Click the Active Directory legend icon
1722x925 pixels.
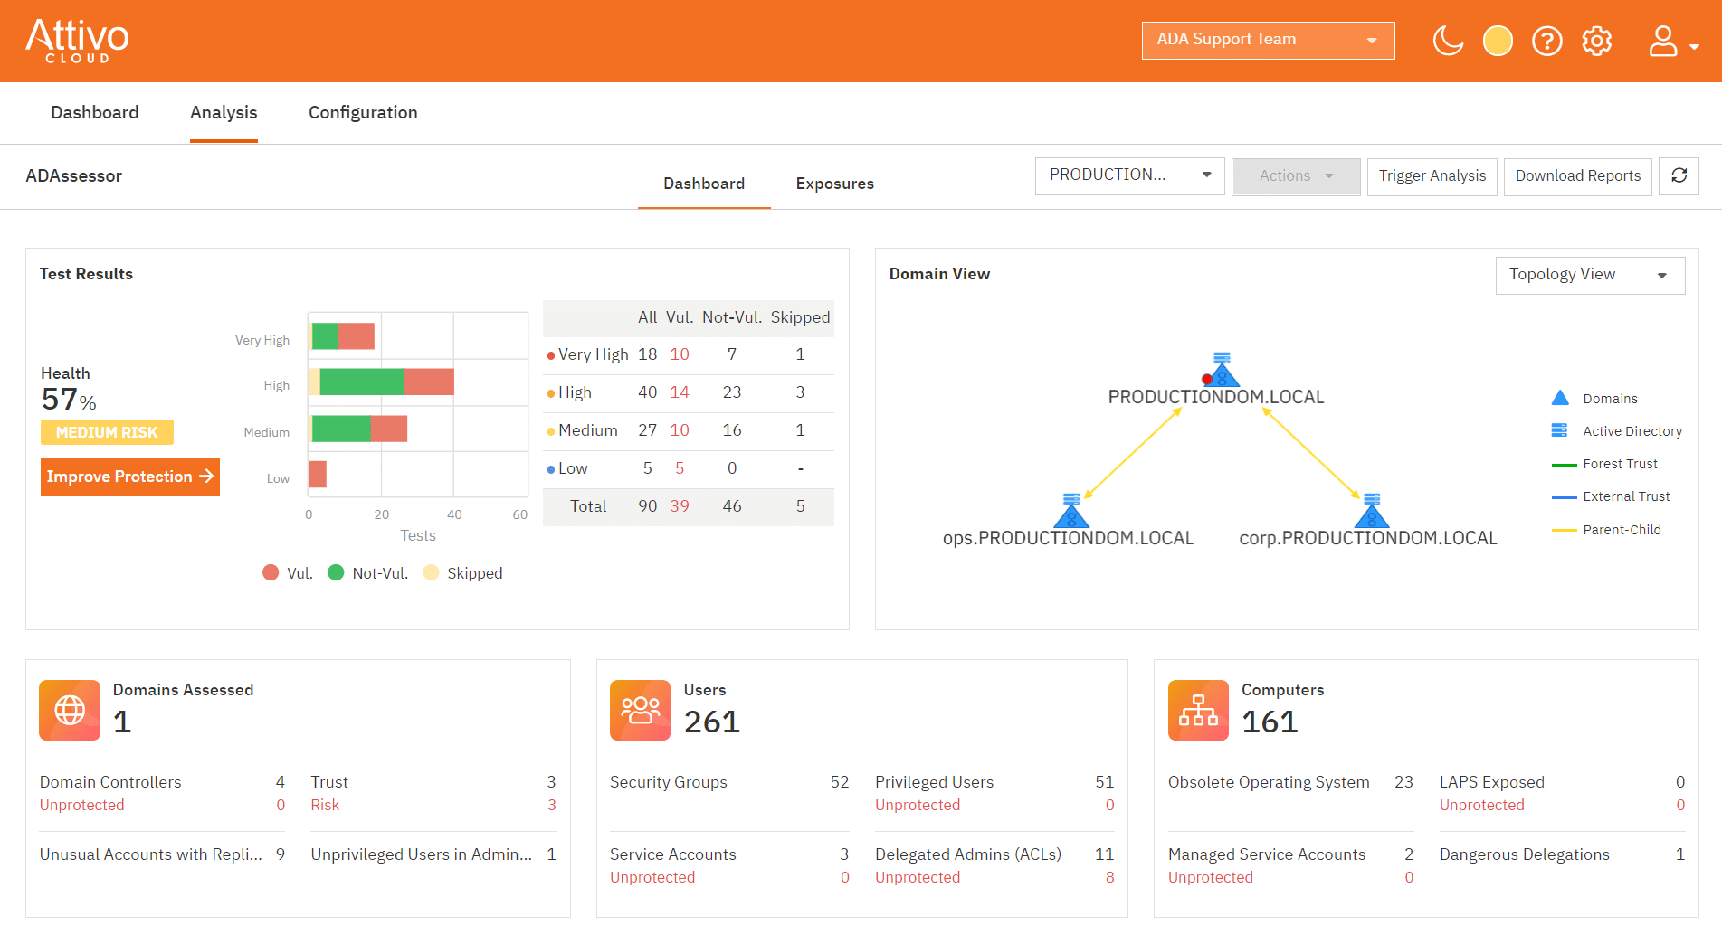[x=1559, y=430]
